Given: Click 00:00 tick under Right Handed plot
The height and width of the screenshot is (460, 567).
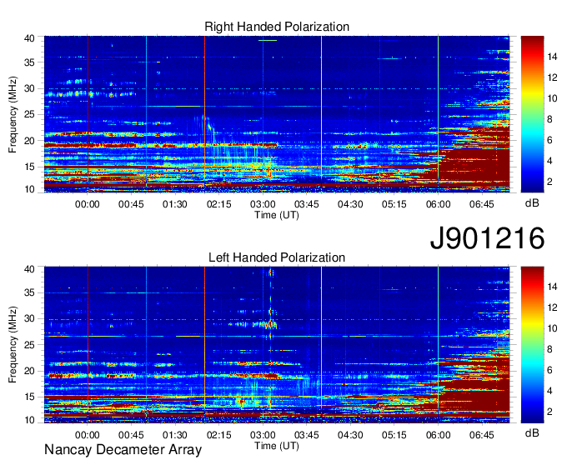Looking at the screenshot, I should point(88,204).
